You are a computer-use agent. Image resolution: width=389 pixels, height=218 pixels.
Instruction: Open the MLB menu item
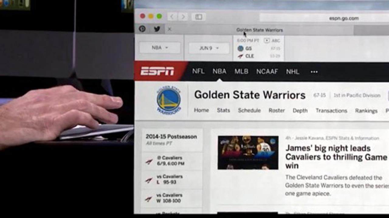click(241, 71)
